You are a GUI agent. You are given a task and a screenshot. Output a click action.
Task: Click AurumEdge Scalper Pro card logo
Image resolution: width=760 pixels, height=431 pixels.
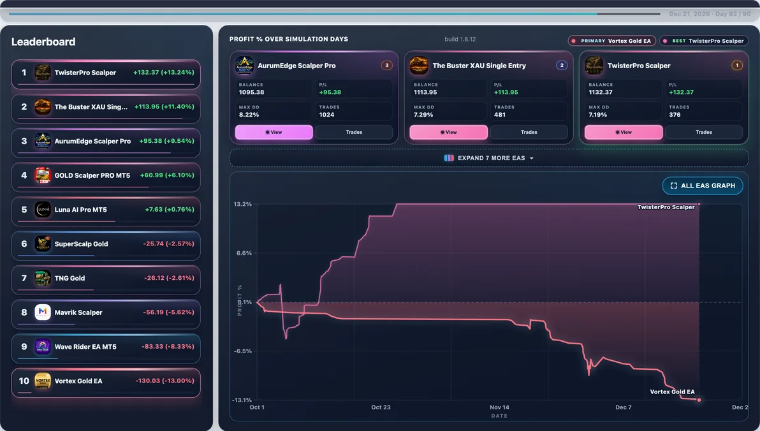pos(244,66)
